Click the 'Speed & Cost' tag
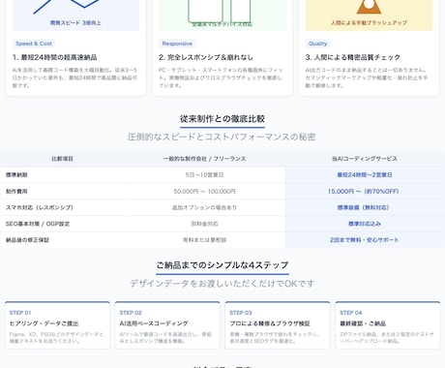The width and height of the screenshot is (445, 368). [x=34, y=44]
